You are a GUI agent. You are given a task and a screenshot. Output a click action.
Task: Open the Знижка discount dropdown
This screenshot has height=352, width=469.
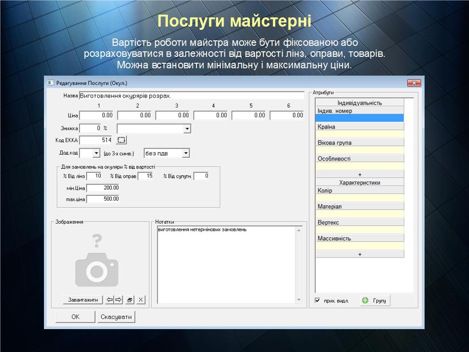point(187,129)
